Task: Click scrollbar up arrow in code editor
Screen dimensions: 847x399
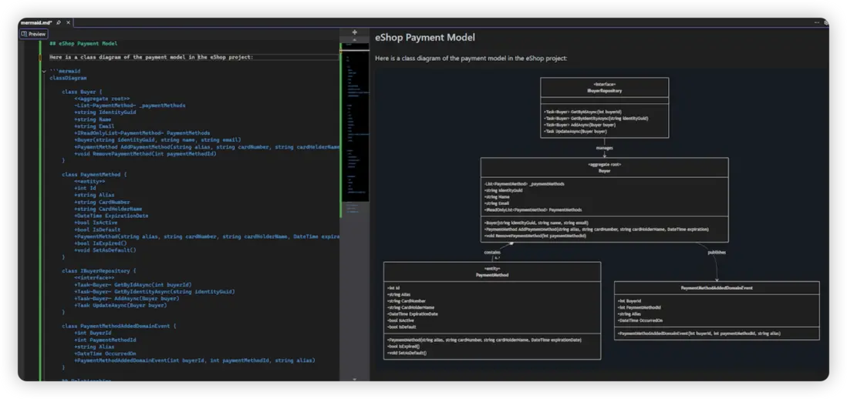Action: [x=354, y=40]
